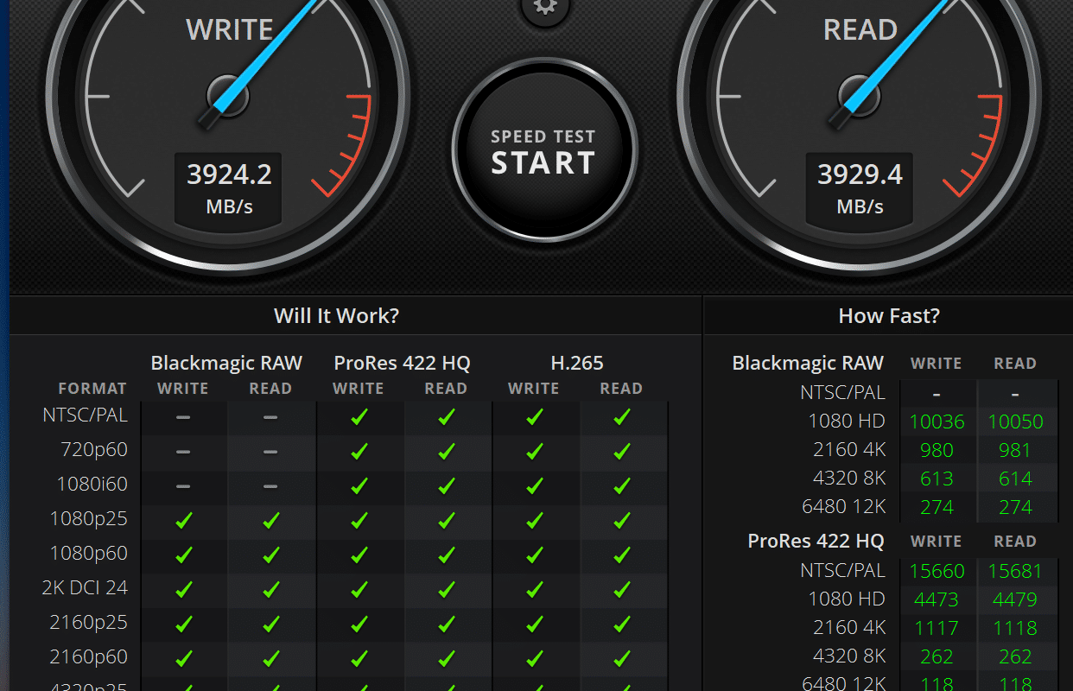Click the Blackmagic RAW write checkmark for 1080p60
This screenshot has width=1073, height=691.
[x=183, y=555]
